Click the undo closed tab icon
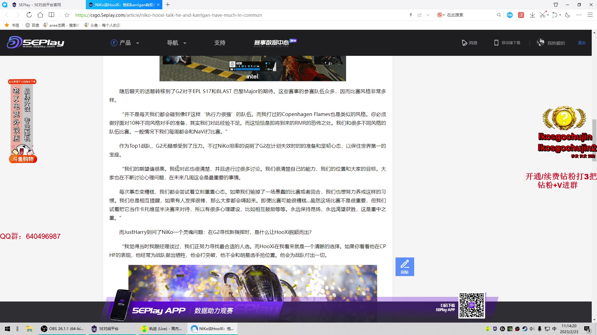The height and width of the screenshot is (335, 597). pos(555,15)
